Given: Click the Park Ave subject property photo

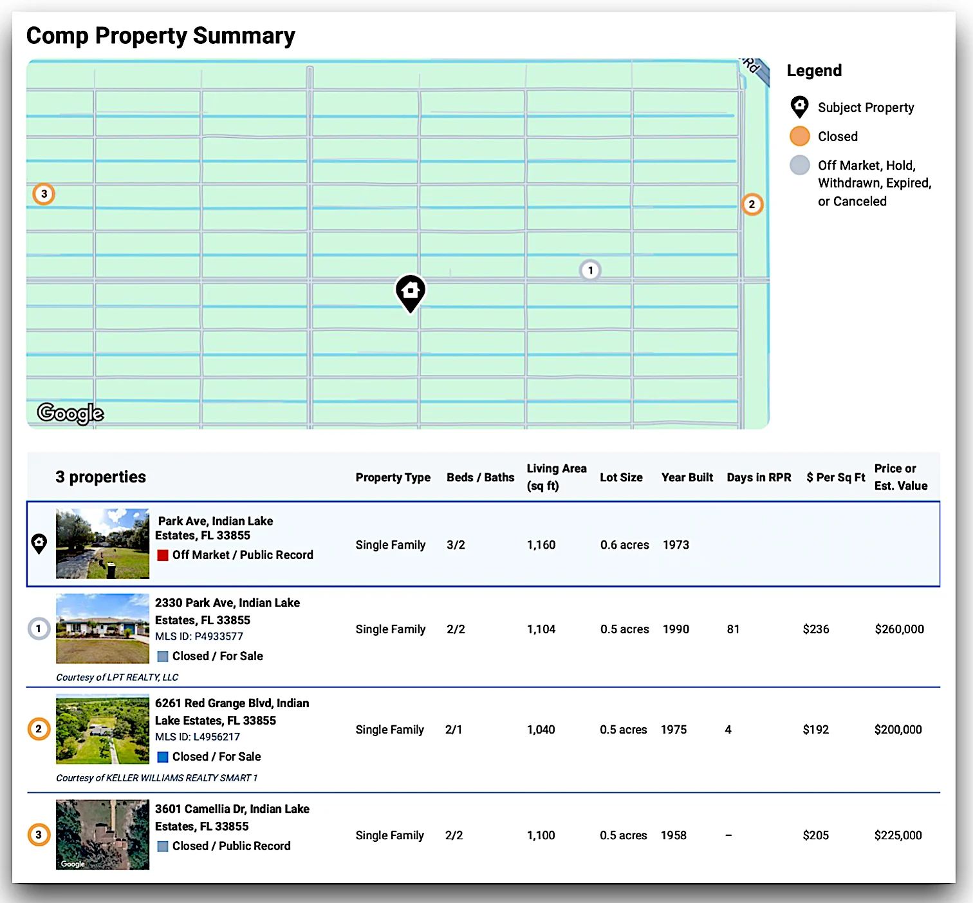Looking at the screenshot, I should point(102,544).
